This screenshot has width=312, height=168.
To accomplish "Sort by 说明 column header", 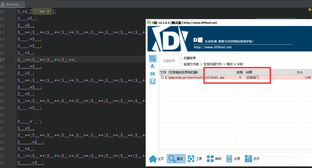I will (x=270, y=72).
